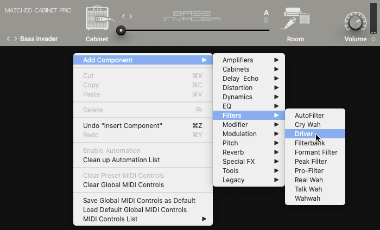Expand the Cabinets category
380x230 pixels.
coord(249,69)
